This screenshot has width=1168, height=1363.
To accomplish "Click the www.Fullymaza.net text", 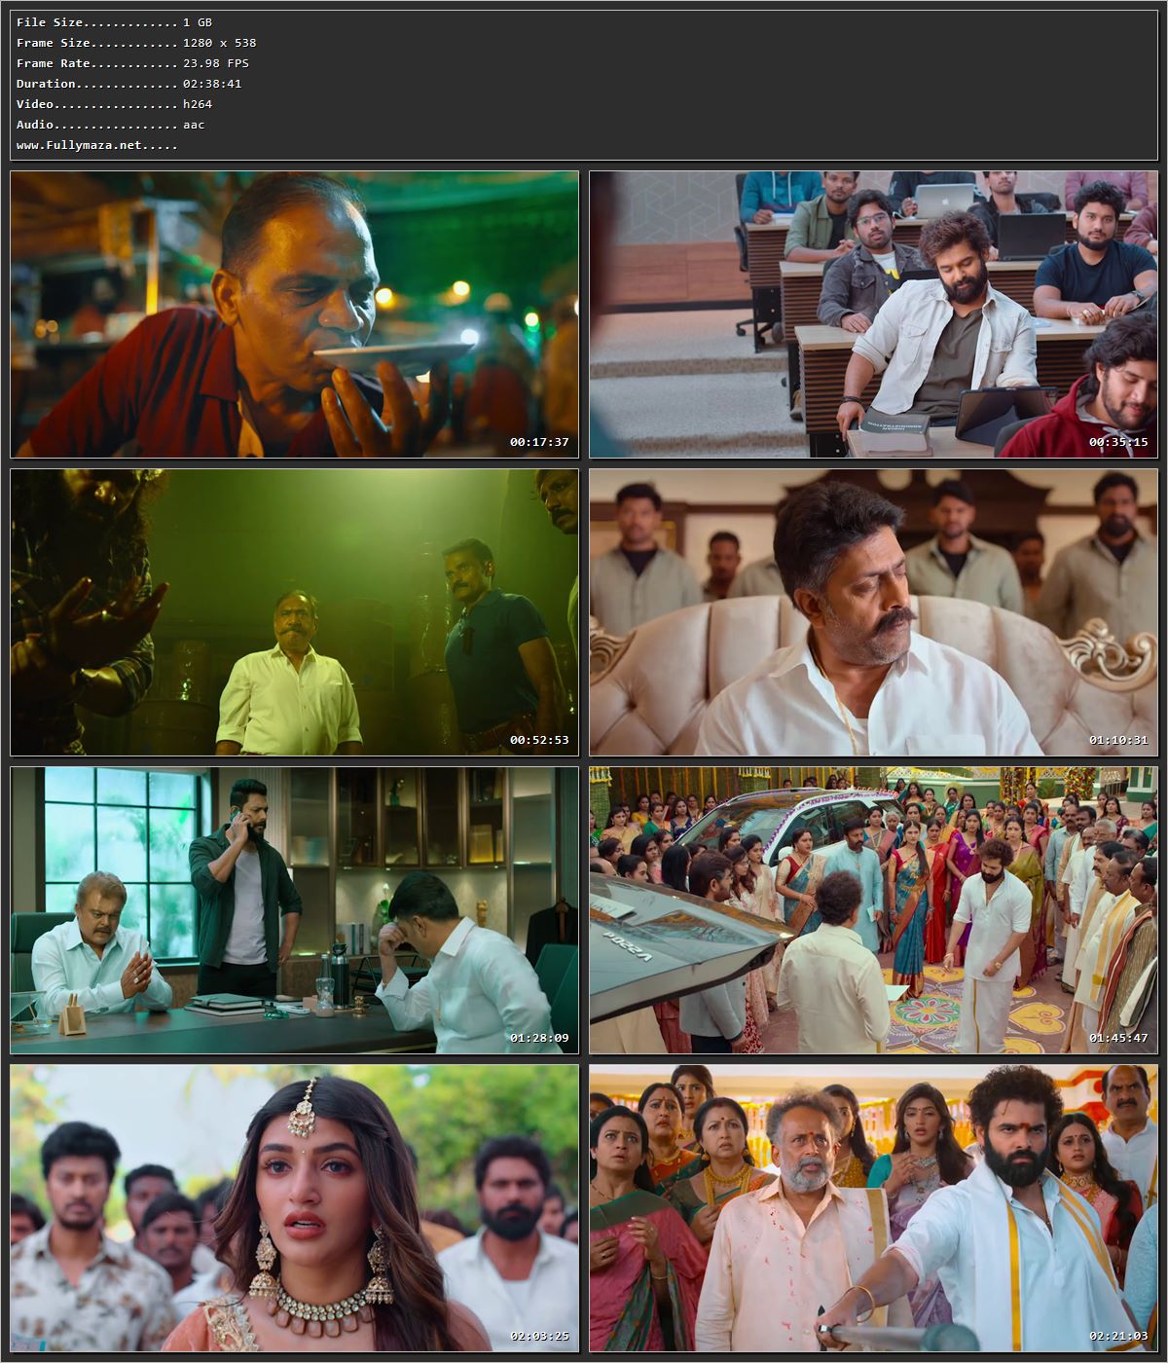I will pyautogui.click(x=96, y=145).
